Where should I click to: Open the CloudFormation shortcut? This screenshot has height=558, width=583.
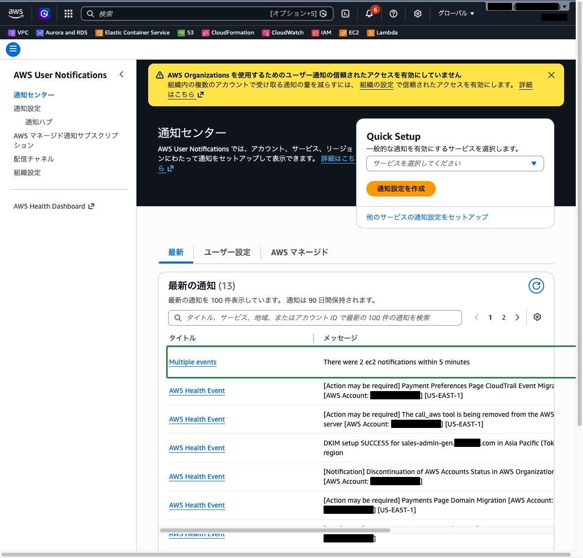coord(228,33)
